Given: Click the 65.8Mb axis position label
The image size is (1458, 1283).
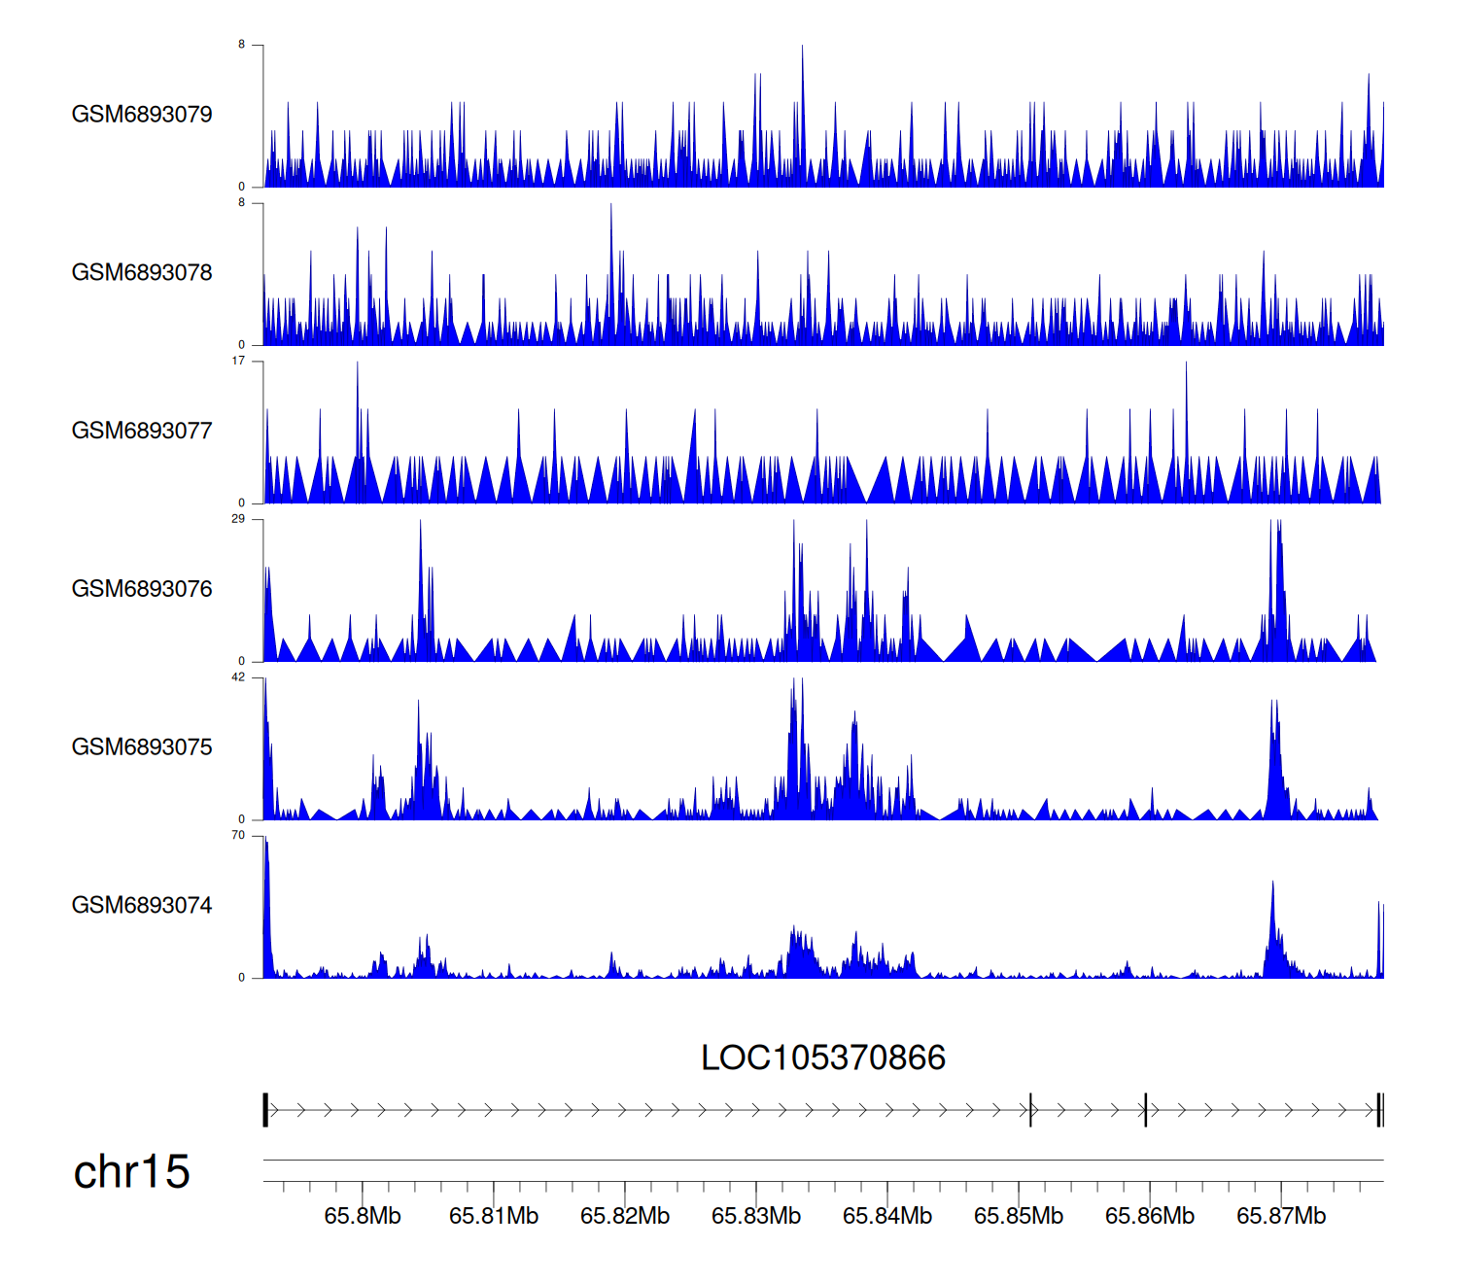Looking at the screenshot, I should tap(363, 1216).
